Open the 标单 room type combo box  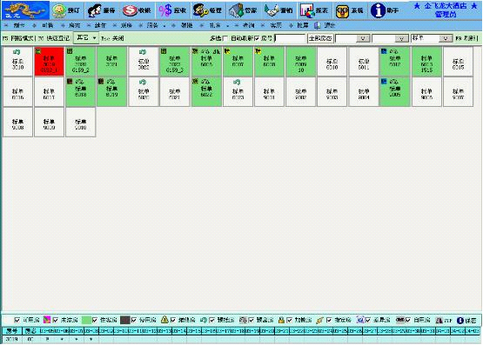[432, 38]
